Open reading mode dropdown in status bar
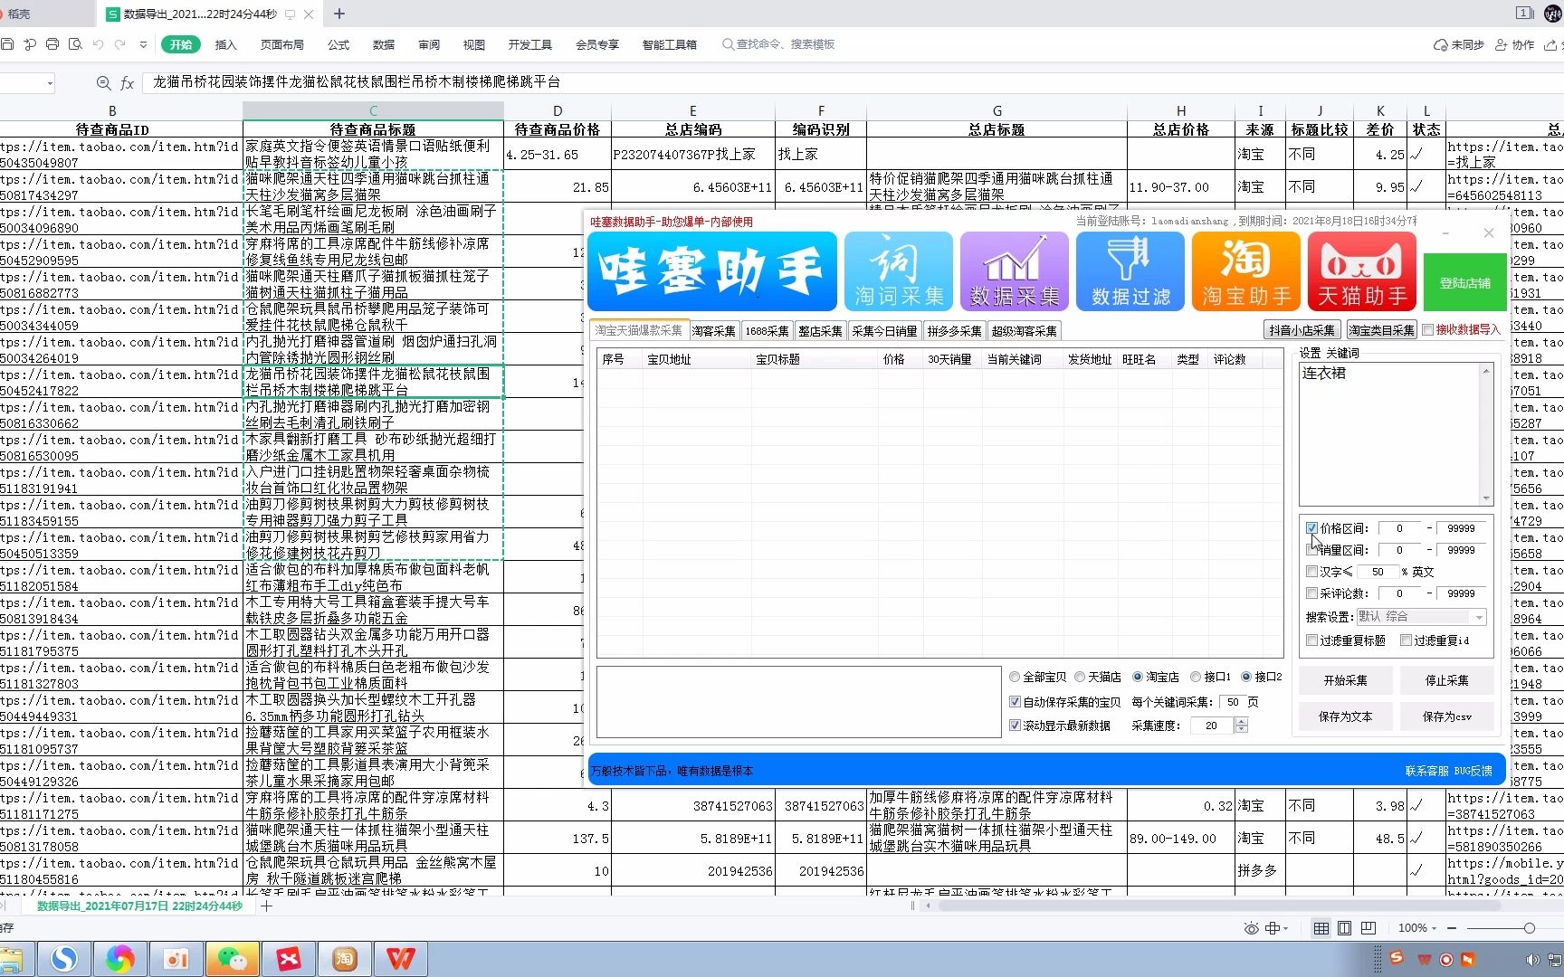Viewport: 1564px width, 977px height. tap(1278, 928)
